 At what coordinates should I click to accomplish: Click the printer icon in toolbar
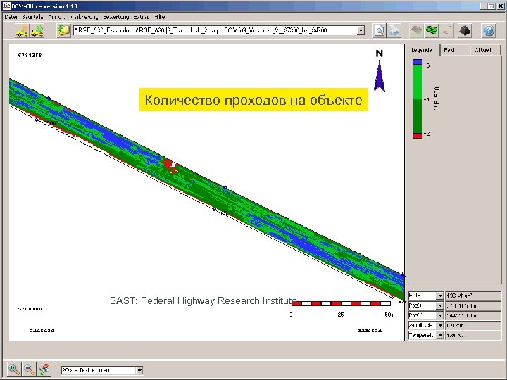[x=394, y=31]
